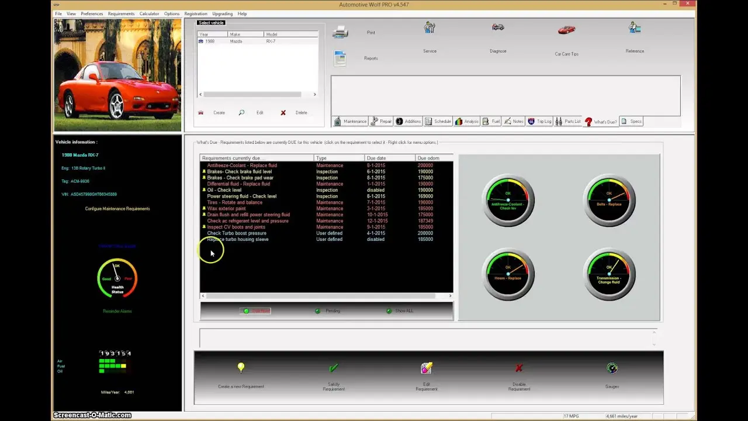Click the Antifreeze-Coolant gauge
This screenshot has height=421, width=748.
[x=508, y=200]
